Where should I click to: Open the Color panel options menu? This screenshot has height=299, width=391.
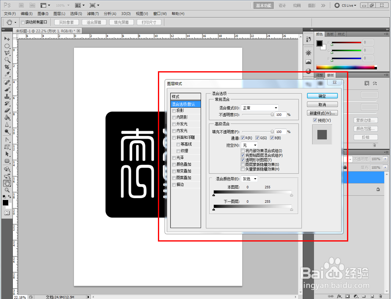[386, 34]
